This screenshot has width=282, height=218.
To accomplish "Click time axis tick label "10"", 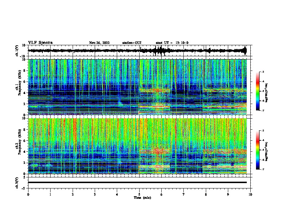I will pyautogui.click(x=250, y=194).
